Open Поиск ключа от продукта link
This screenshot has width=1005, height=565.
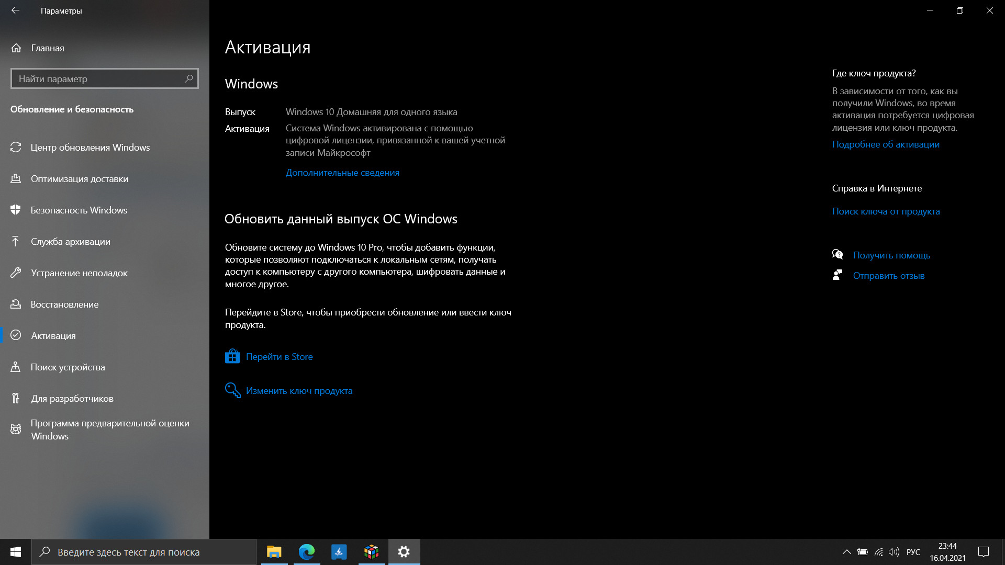tap(886, 211)
